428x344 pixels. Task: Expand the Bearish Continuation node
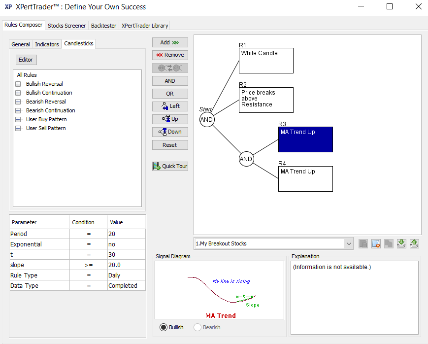point(18,111)
